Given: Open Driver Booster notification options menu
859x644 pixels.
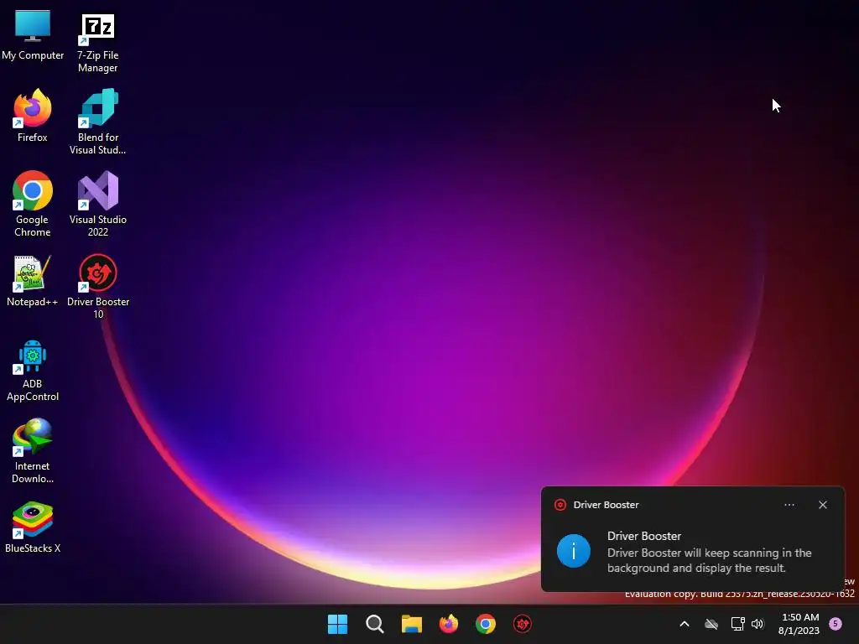Looking at the screenshot, I should pos(789,505).
